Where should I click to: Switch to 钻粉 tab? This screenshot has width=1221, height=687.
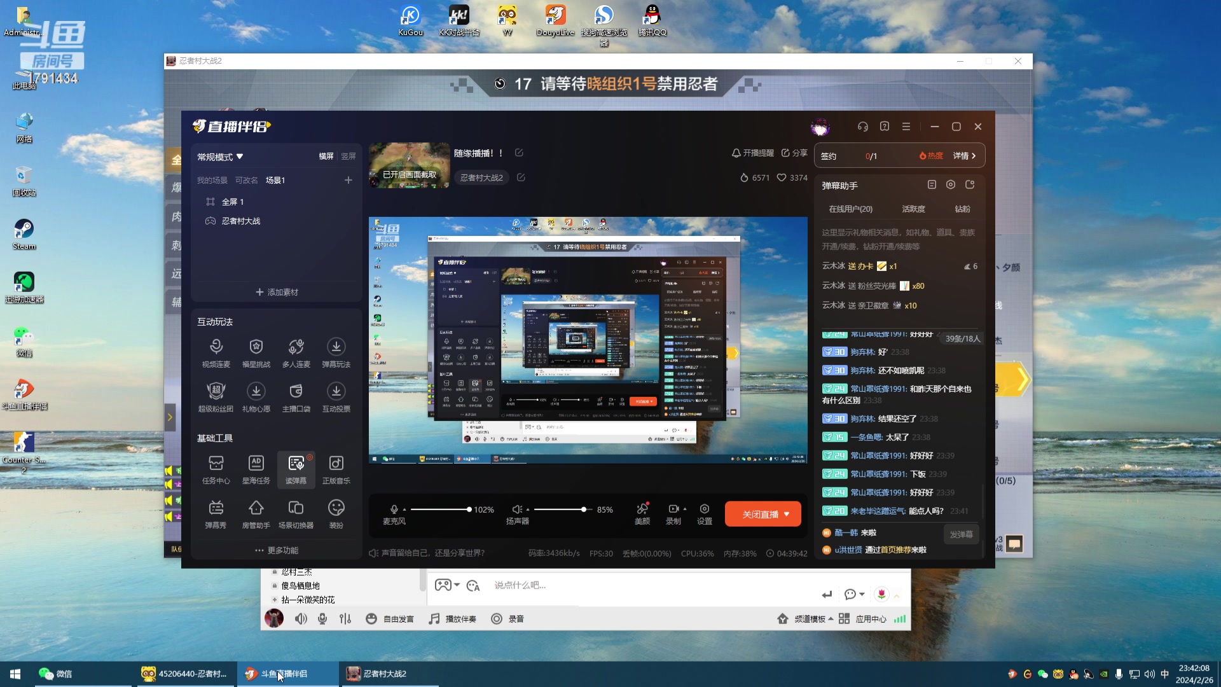(x=962, y=209)
